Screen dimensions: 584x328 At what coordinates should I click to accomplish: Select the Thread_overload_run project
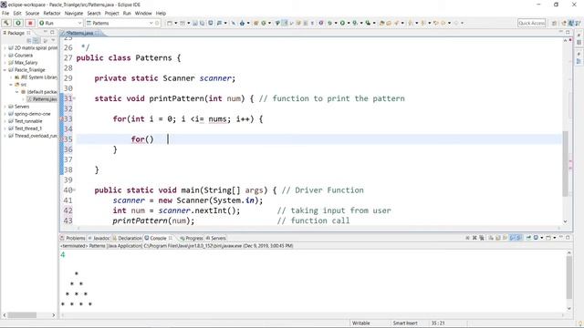[33, 136]
